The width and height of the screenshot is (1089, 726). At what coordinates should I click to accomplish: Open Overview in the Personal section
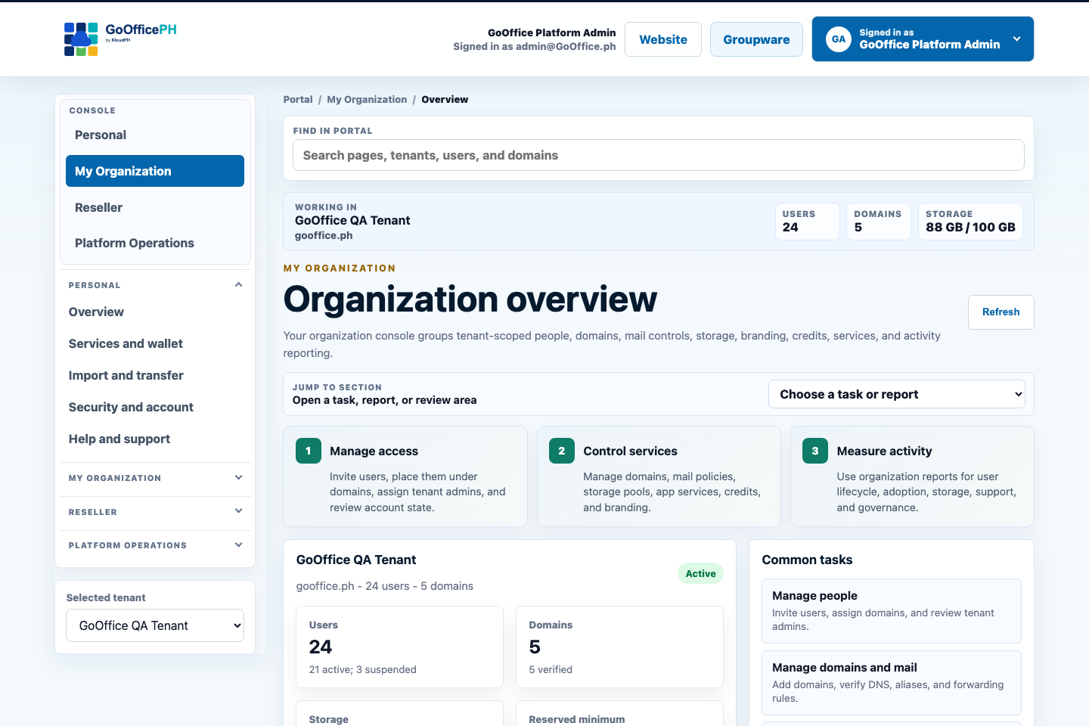pyautogui.click(x=96, y=312)
